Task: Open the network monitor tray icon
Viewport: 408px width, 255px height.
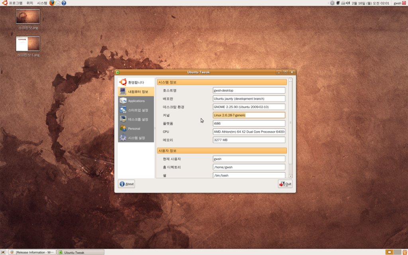Action: pos(338,3)
